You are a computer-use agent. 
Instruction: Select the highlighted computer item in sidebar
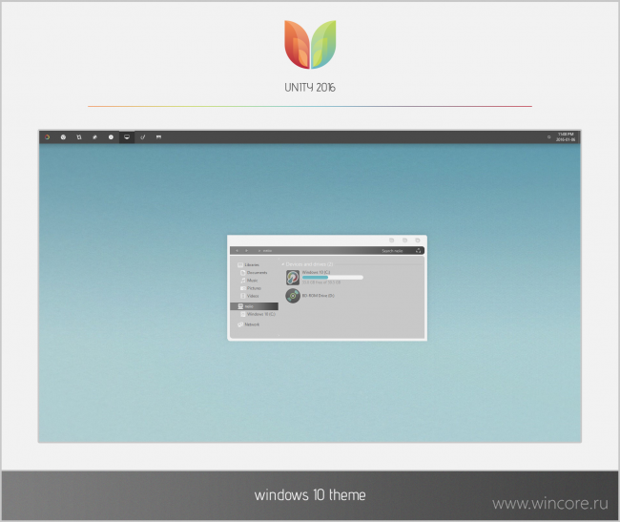[x=255, y=306]
